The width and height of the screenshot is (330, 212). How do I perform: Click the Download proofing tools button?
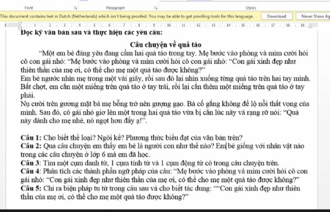(x=277, y=16)
